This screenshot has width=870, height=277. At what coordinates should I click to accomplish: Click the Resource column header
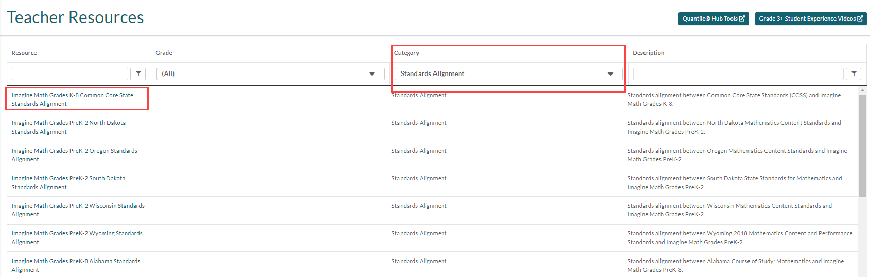point(24,53)
